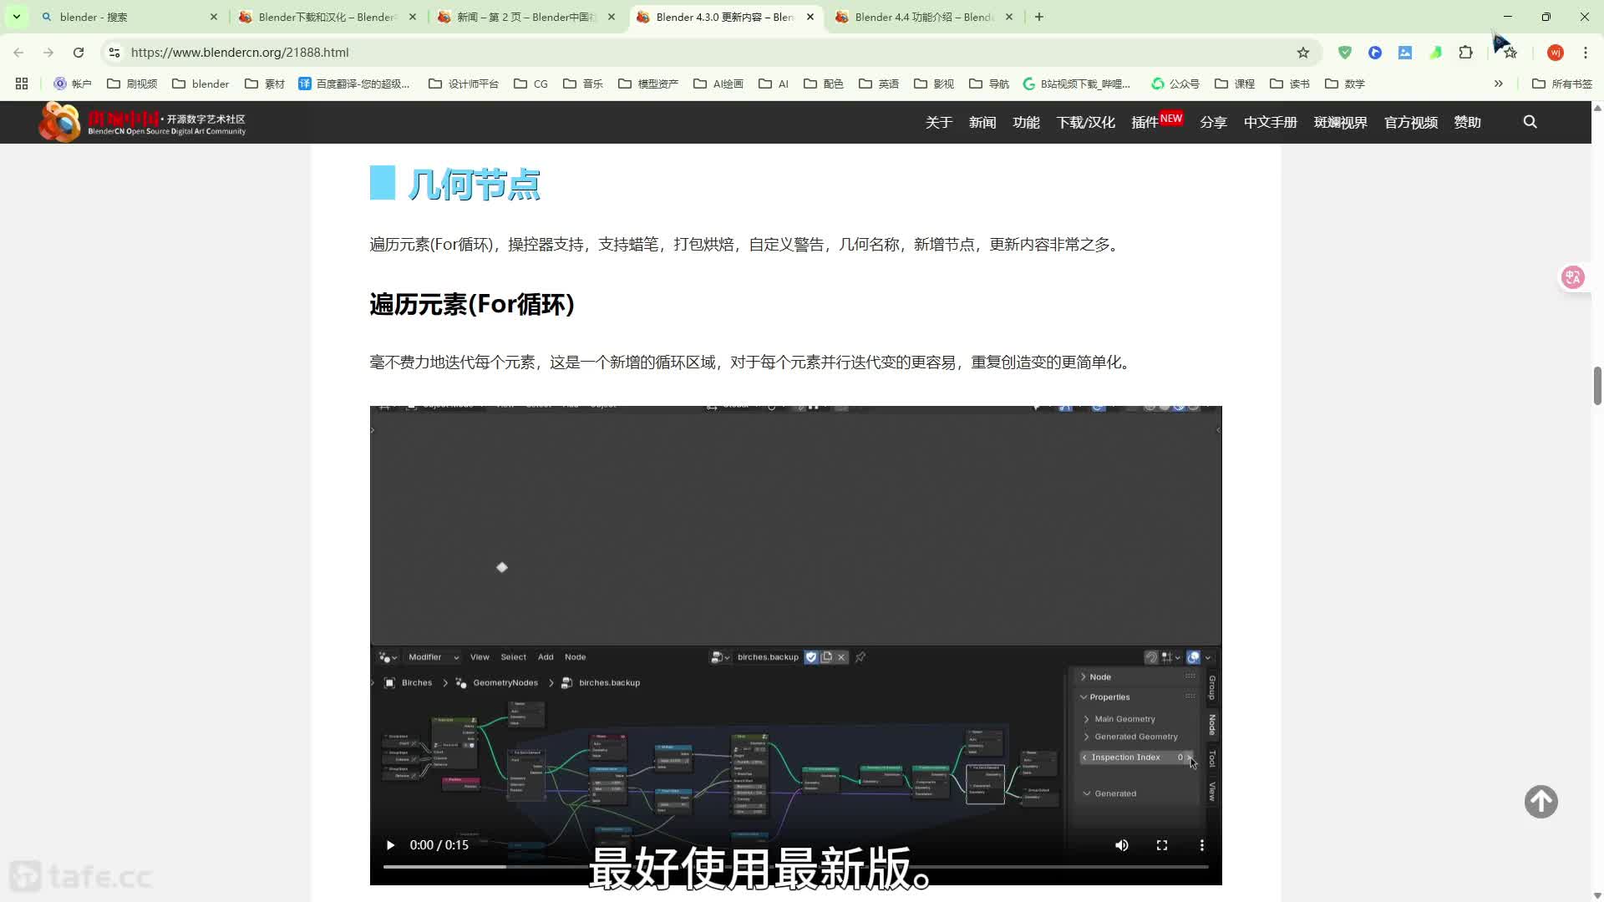Click the profile avatar icon

click(1556, 53)
